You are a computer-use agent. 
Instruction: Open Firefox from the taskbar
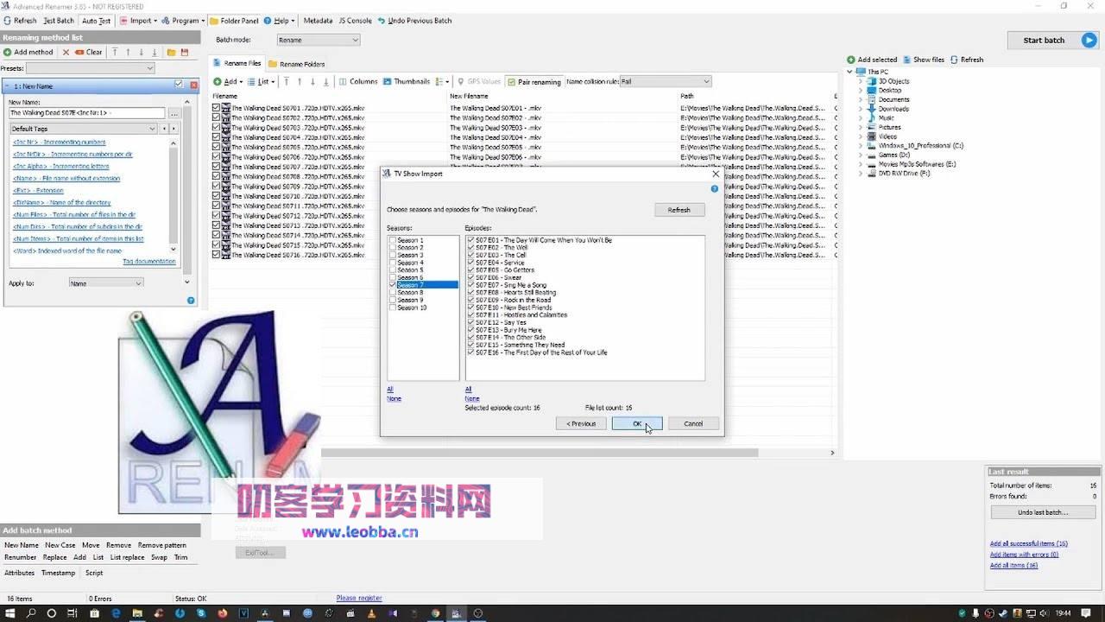click(223, 612)
